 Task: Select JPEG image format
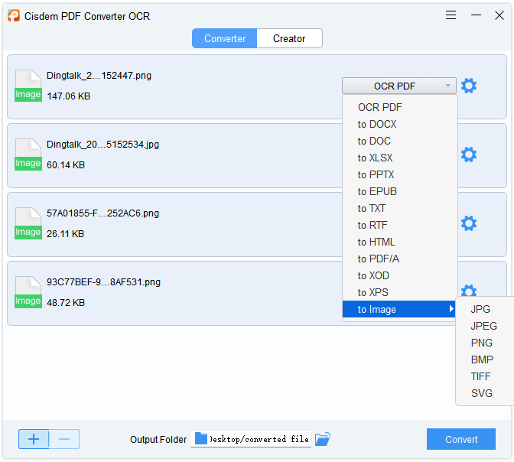click(484, 326)
